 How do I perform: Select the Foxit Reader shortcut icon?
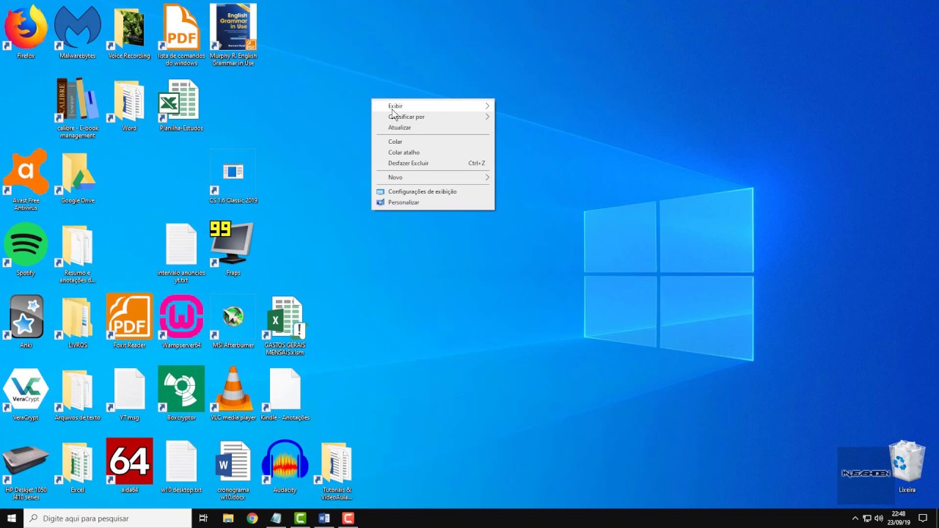pyautogui.click(x=129, y=318)
